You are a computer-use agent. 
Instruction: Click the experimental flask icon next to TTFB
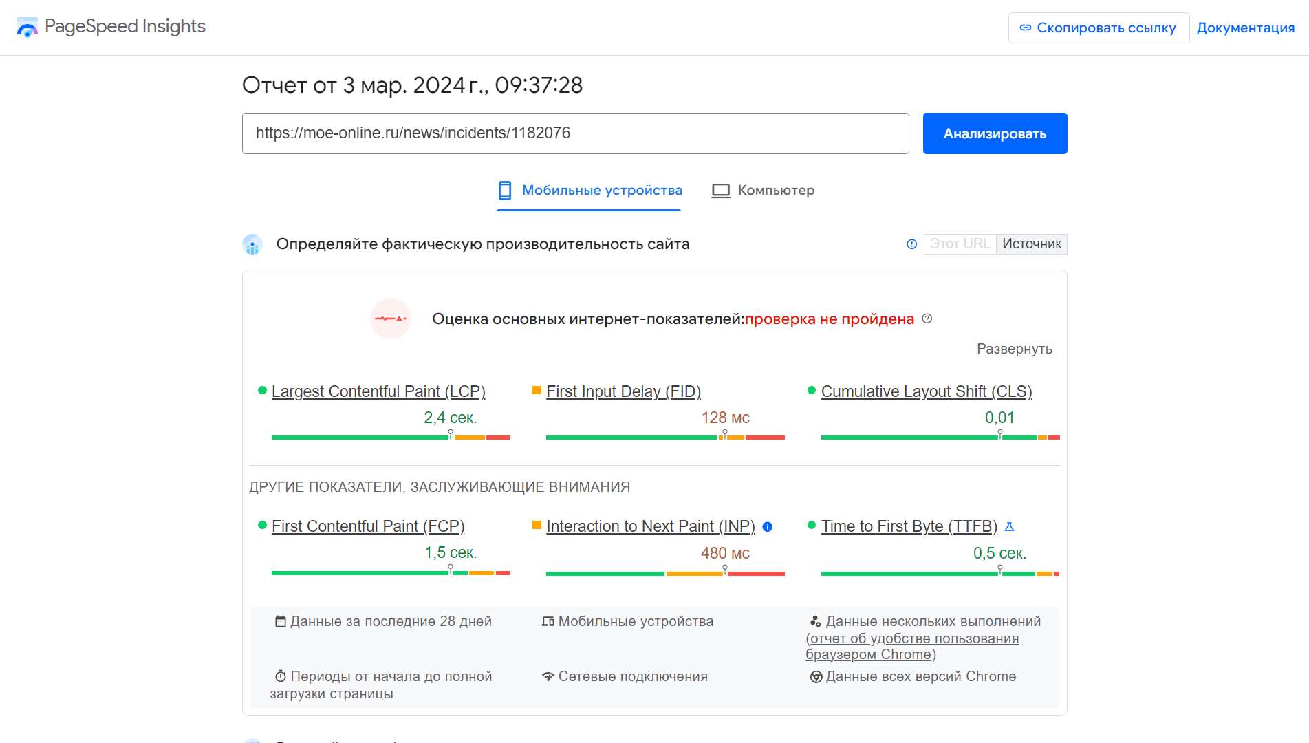(1010, 526)
